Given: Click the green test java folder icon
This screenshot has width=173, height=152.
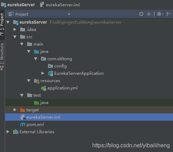Looking at the screenshot, I should [x=37, y=103].
